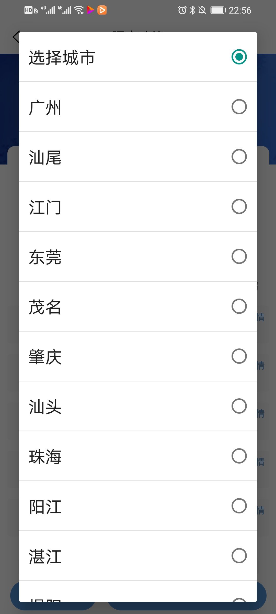Viewport: 276px width, 614px height.
Task: Pick the 肇庆 radio button
Action: pyautogui.click(x=239, y=356)
